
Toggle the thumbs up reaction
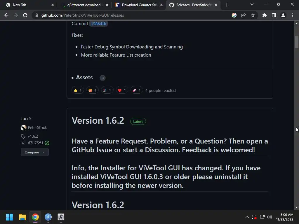[x=78, y=90]
